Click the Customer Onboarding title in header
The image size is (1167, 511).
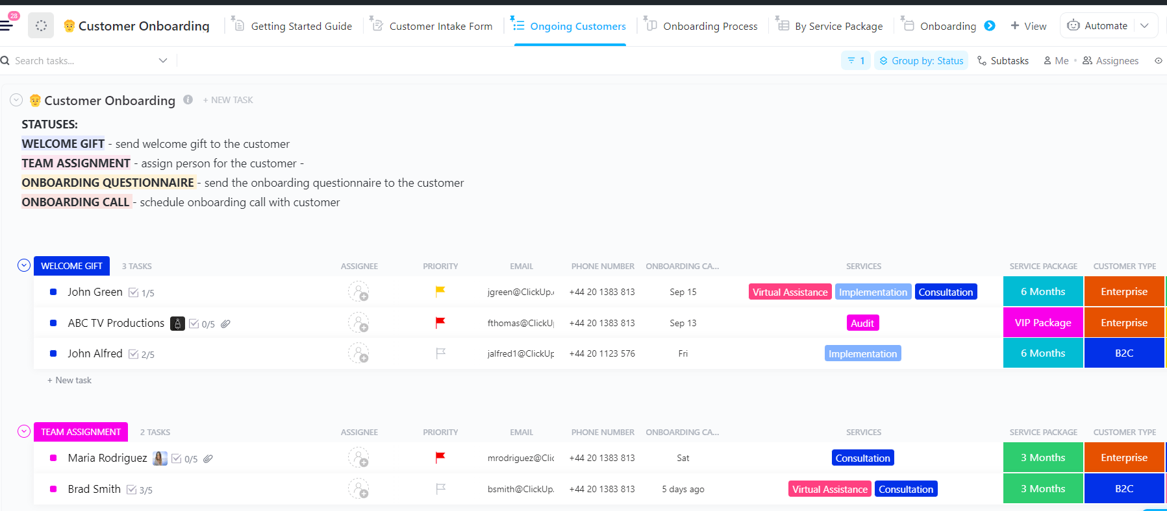pos(144,26)
